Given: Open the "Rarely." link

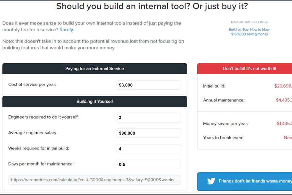Looking at the screenshot, I should [67, 30].
